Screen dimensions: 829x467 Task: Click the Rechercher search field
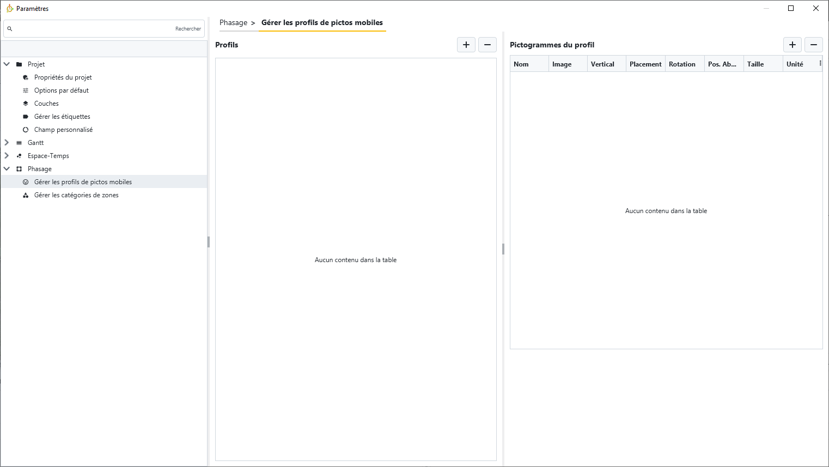tap(93, 29)
